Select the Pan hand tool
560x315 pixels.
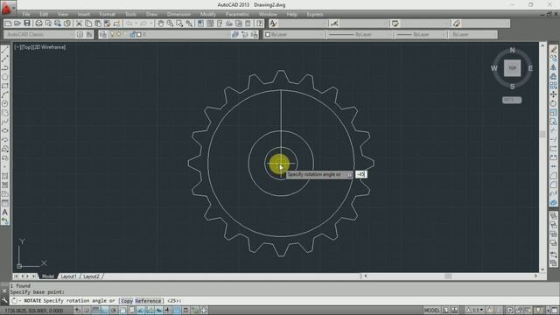pyautogui.click(x=161, y=24)
